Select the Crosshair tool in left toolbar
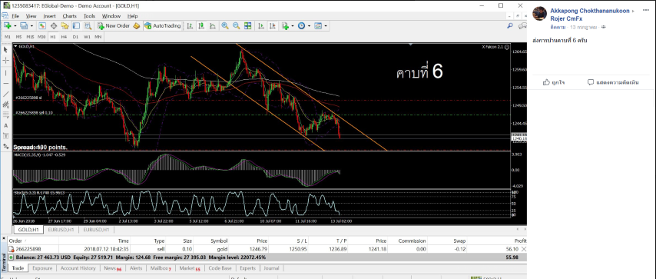 click(x=5, y=60)
